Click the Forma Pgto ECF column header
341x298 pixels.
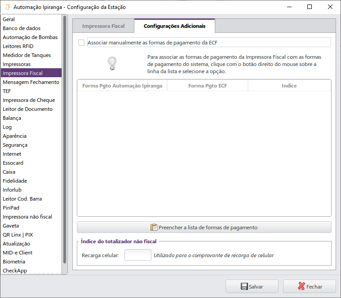click(x=208, y=86)
